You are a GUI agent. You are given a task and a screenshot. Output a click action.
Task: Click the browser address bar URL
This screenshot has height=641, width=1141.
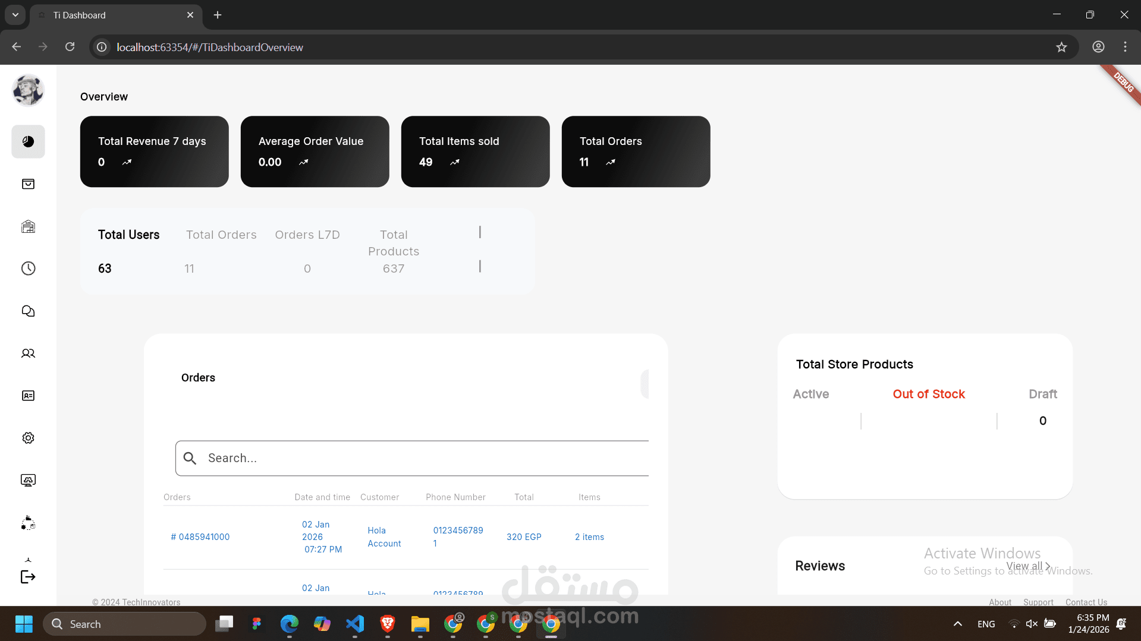coord(210,47)
